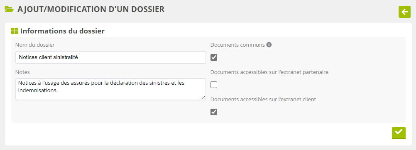Click the green back arrow button
This screenshot has height=150, width=416.
pos(405,12)
